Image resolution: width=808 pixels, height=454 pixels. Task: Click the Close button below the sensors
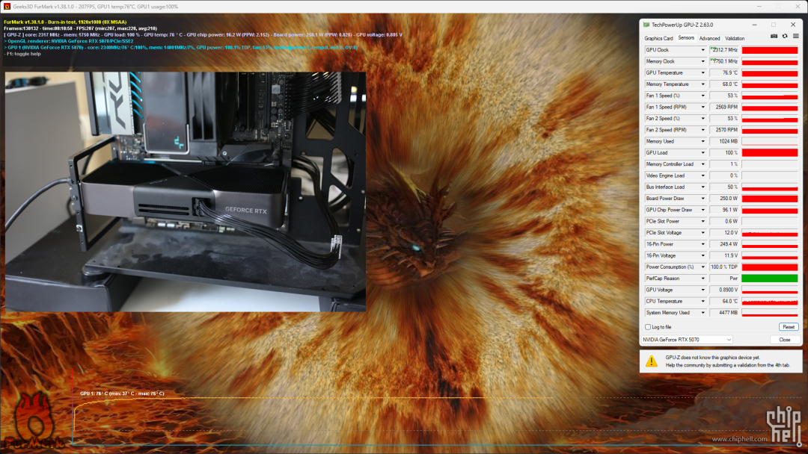(784, 340)
